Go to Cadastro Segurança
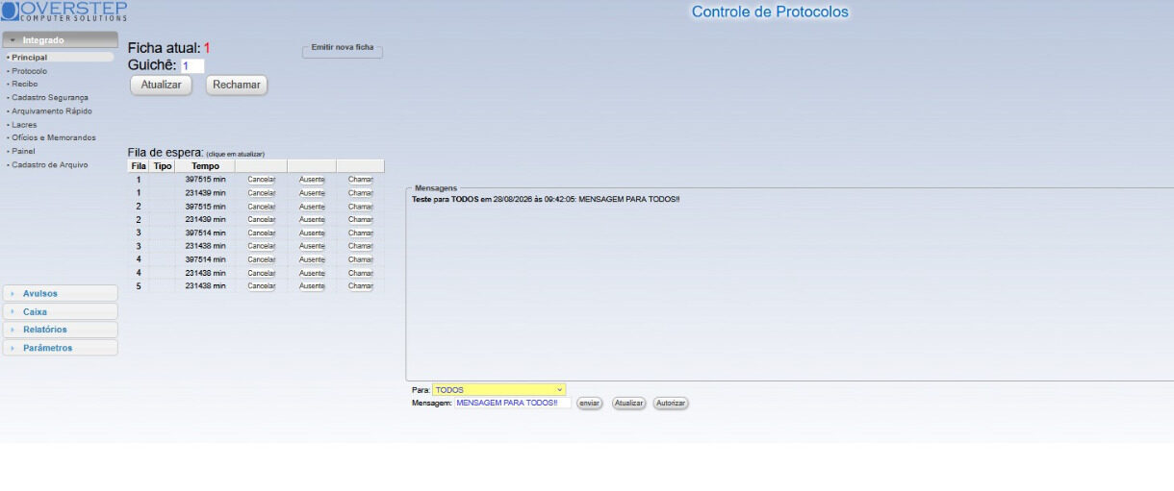The image size is (1174, 491). pyautogui.click(x=49, y=98)
